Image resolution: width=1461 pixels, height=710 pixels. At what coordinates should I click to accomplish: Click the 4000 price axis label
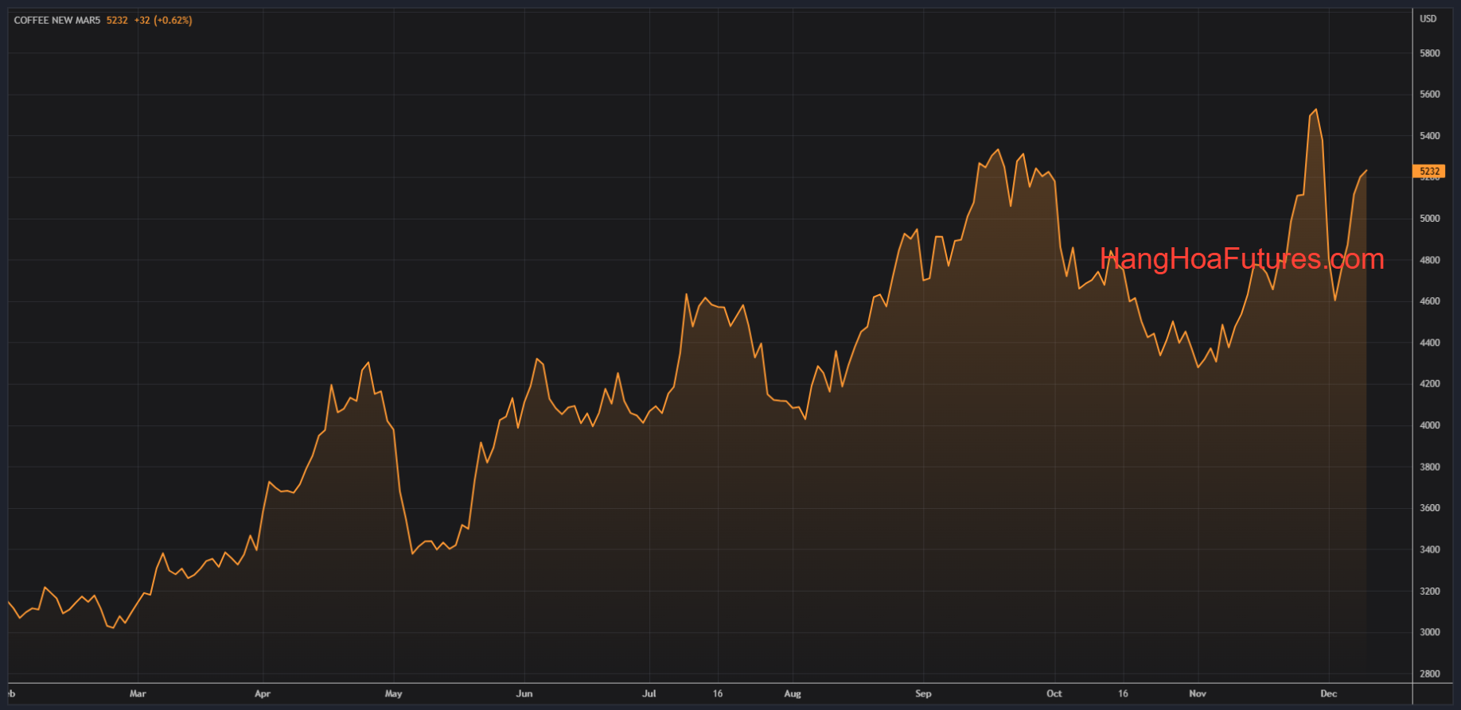pyautogui.click(x=1430, y=425)
